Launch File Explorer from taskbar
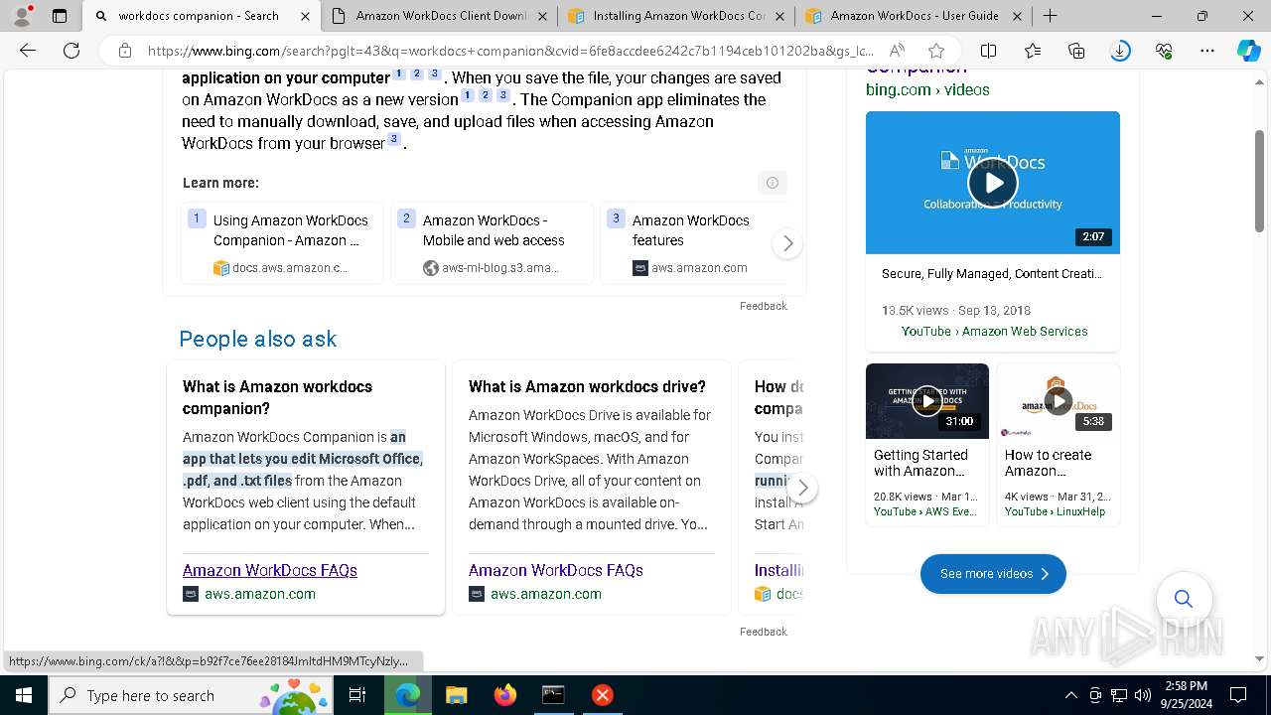 tap(456, 695)
